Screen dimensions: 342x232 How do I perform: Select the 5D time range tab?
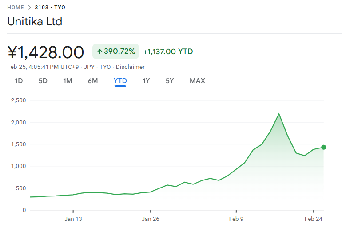[43, 81]
